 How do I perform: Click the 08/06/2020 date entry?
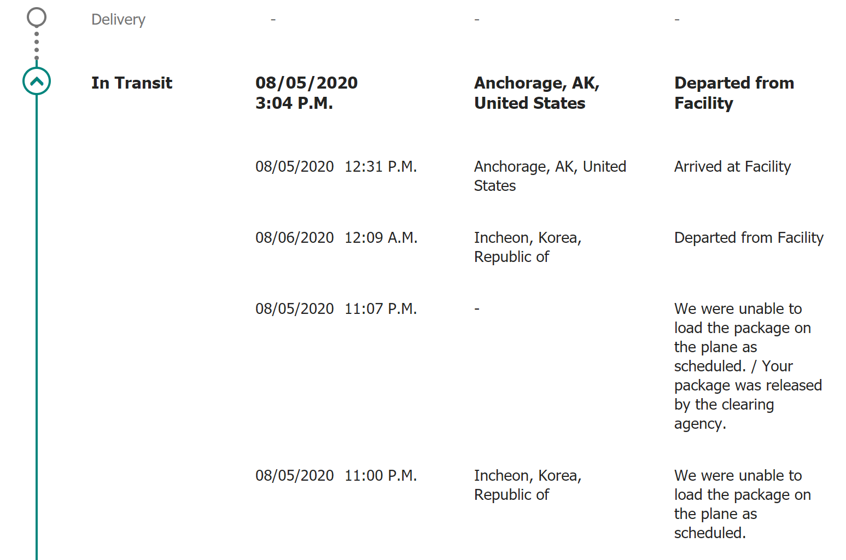294,238
